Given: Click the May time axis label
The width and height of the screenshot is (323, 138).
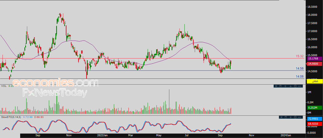Looking at the screenshot, I should coord(159,135).
